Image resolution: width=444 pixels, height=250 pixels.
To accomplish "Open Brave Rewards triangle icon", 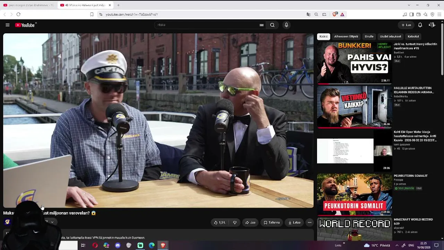I will point(342,14).
